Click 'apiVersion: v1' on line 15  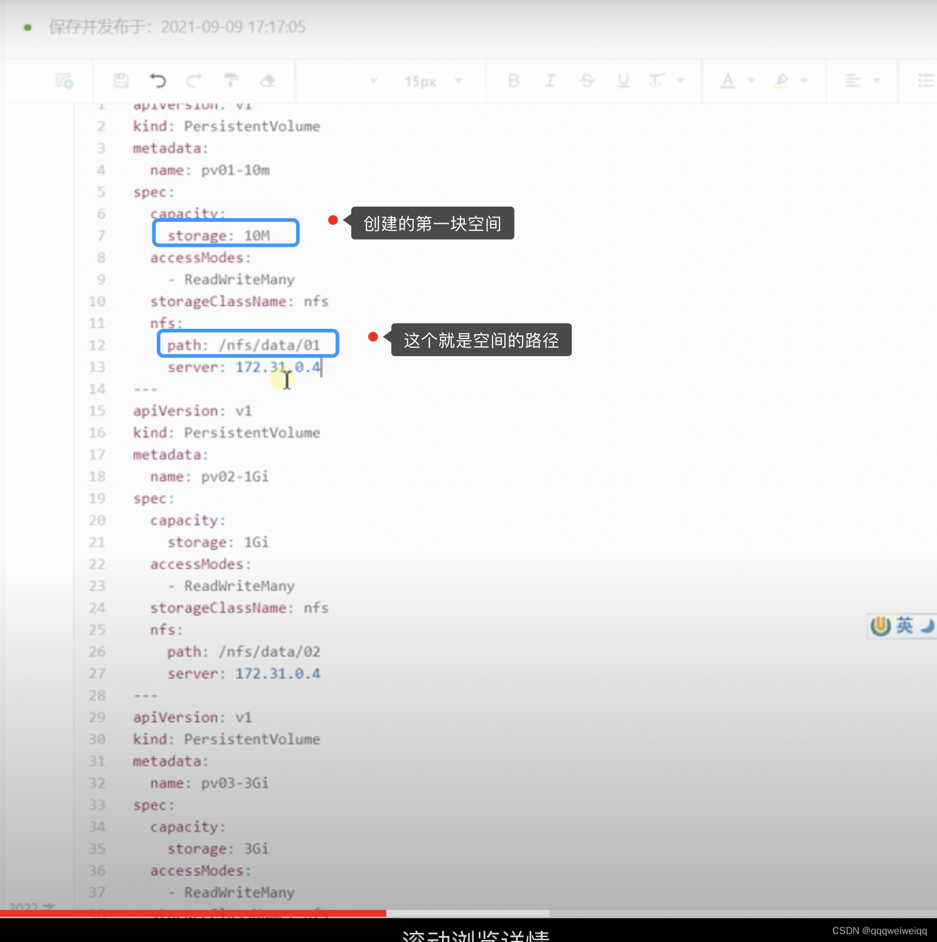(x=193, y=411)
